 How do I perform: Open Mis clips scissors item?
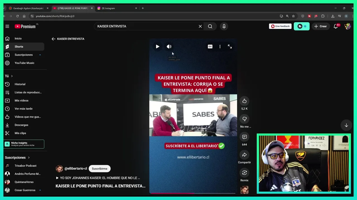24,133
